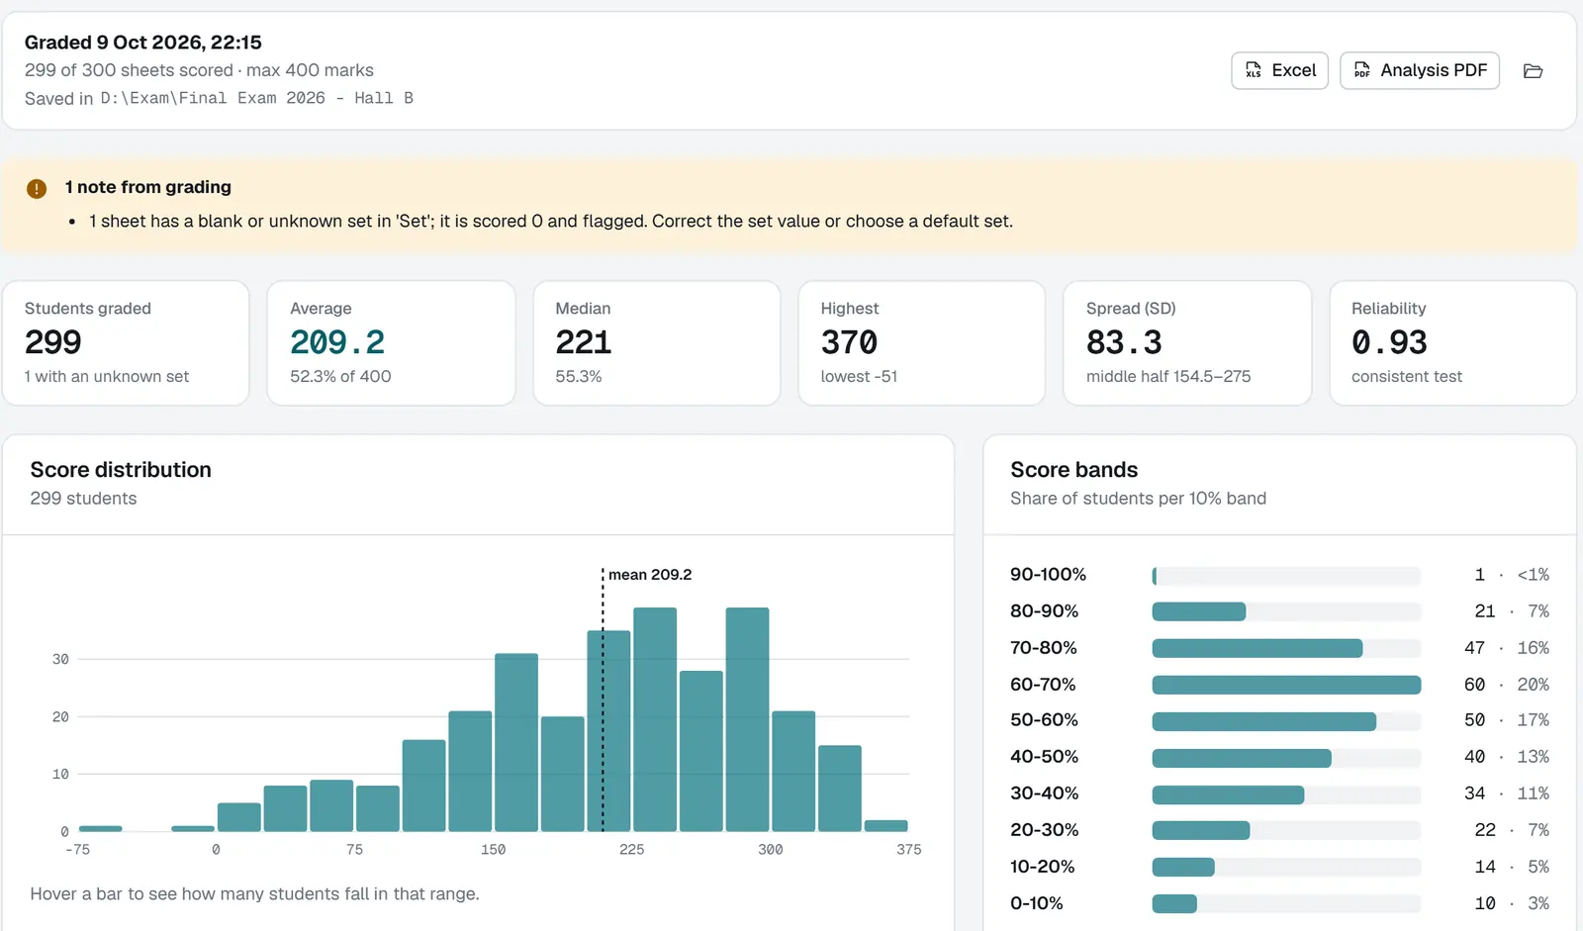Select the 70-80% score band bar

(x=1286, y=648)
